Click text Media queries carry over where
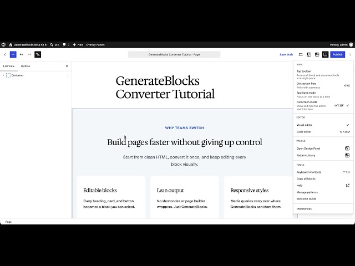355x266 pixels. (x=256, y=204)
